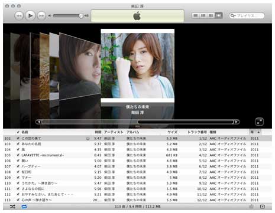Screen dimensions: 275x213
Task: Uncheck the checkbox for track 113
Action: [18, 200]
